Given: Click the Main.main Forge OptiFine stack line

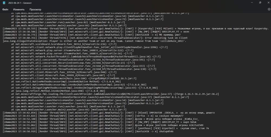Looking at the screenshot, I should coord(74,78).
